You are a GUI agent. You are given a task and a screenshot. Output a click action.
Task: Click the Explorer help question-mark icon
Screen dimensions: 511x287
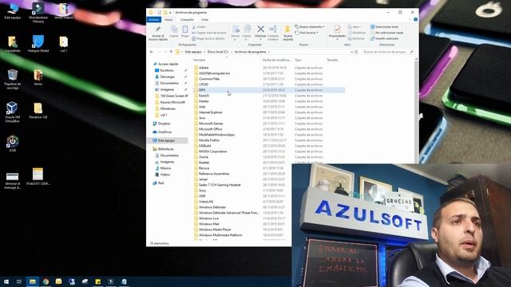(415, 19)
